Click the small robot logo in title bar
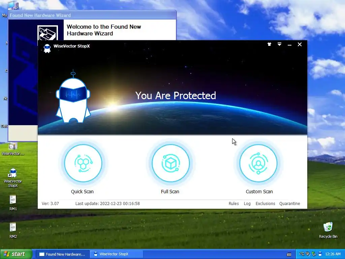Screen dimensions: 345x259 click(47, 49)
